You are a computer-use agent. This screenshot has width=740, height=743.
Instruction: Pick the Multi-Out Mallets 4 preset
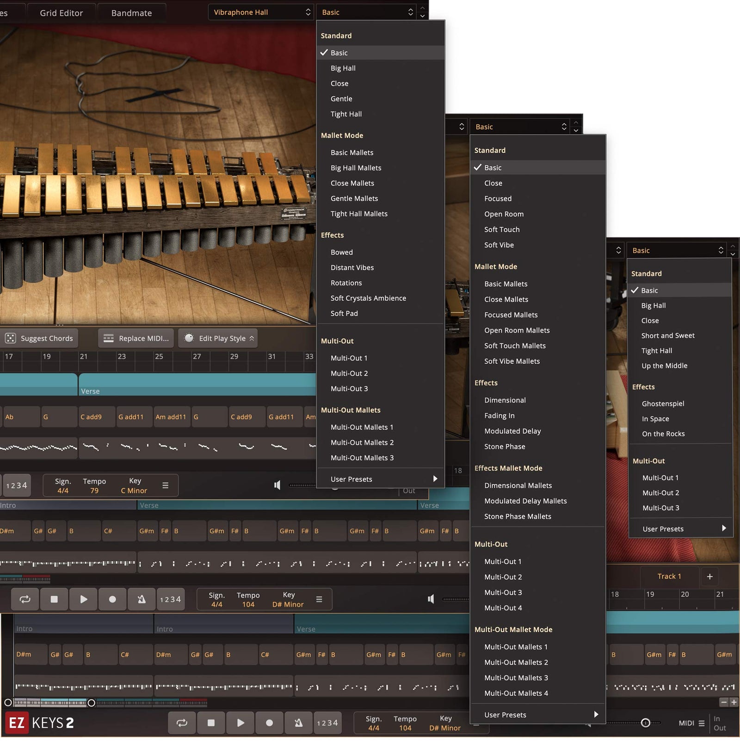516,693
